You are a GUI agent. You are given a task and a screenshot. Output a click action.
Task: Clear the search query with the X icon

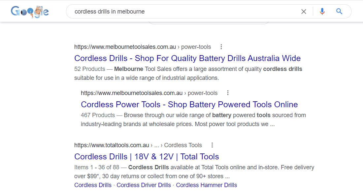click(304, 12)
